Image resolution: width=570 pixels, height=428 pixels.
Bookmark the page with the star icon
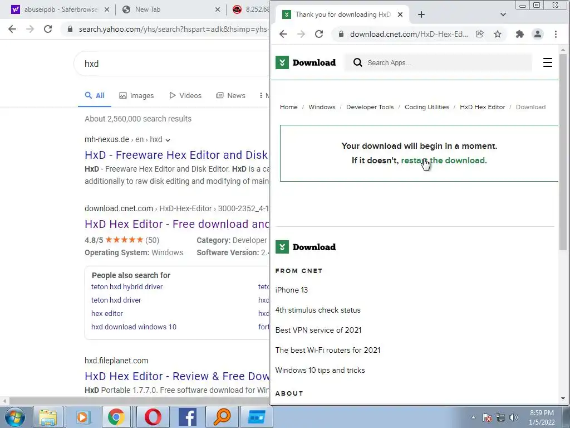tap(498, 34)
